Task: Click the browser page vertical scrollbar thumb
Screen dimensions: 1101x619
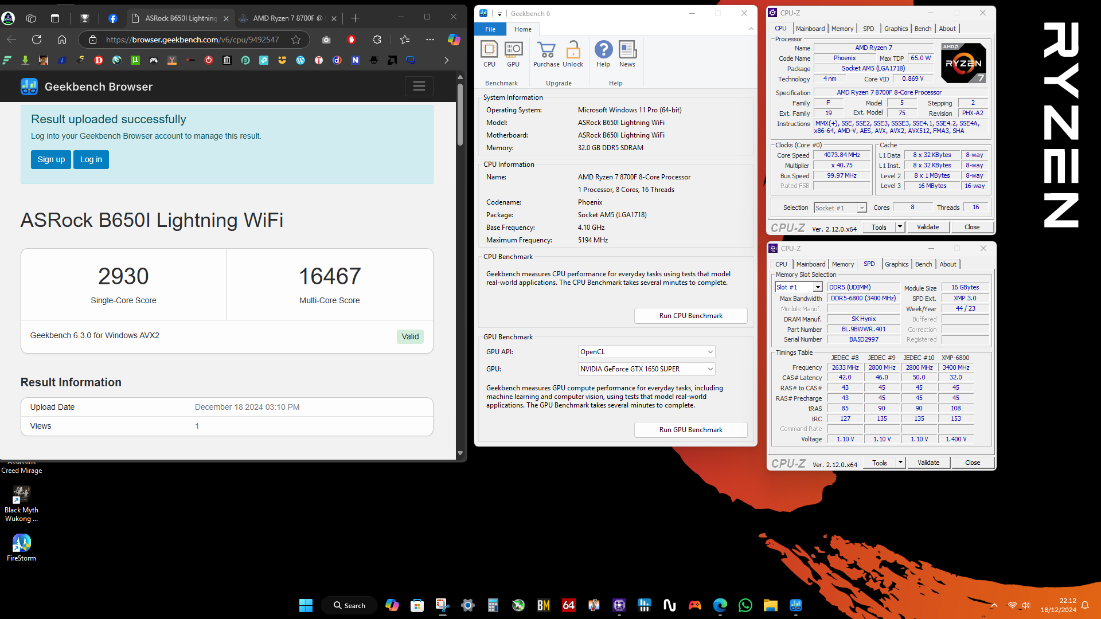Action: tap(460, 115)
